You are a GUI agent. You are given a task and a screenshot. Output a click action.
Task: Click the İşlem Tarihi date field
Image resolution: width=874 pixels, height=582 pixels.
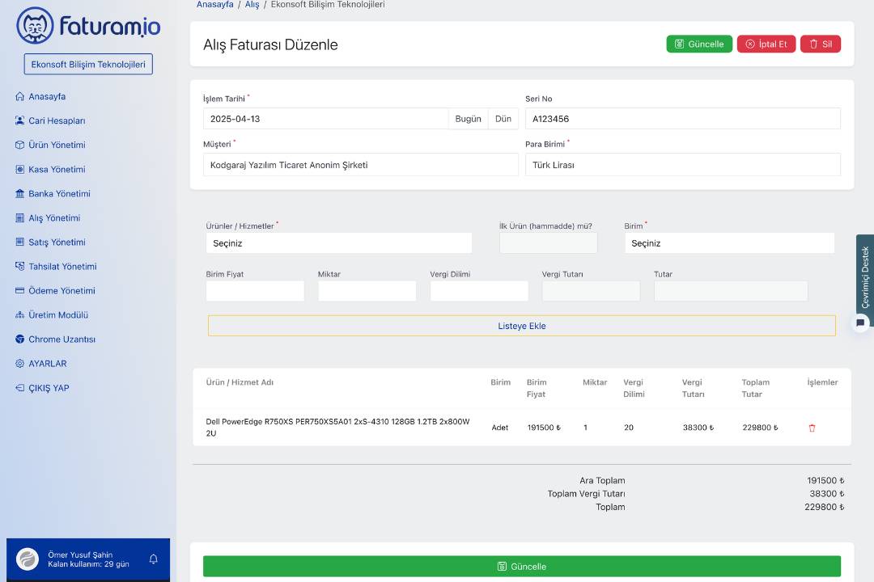pos(325,119)
